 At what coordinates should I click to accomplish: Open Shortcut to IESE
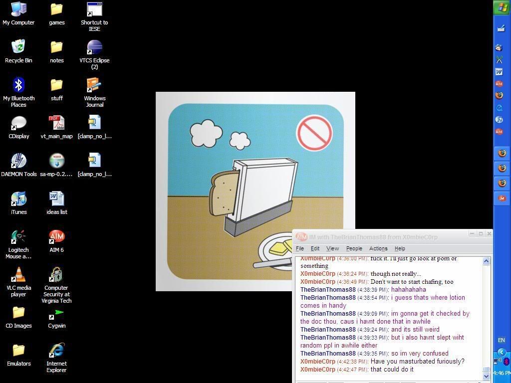point(94,17)
